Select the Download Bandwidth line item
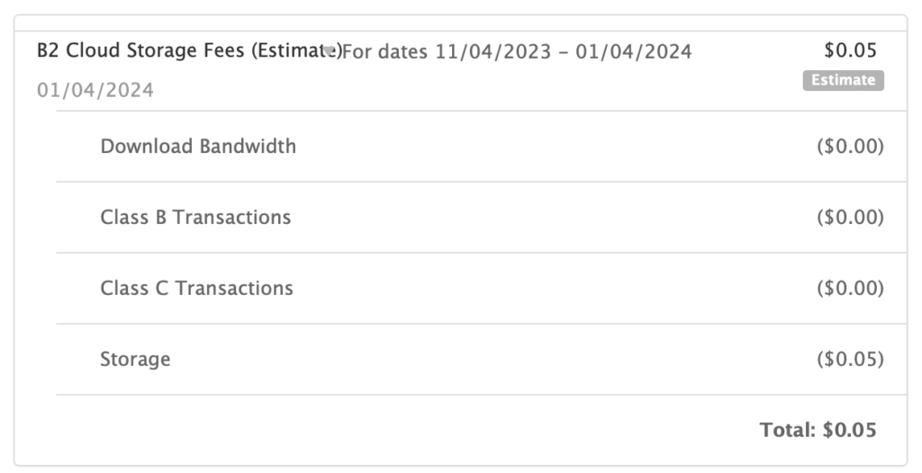 (x=198, y=146)
